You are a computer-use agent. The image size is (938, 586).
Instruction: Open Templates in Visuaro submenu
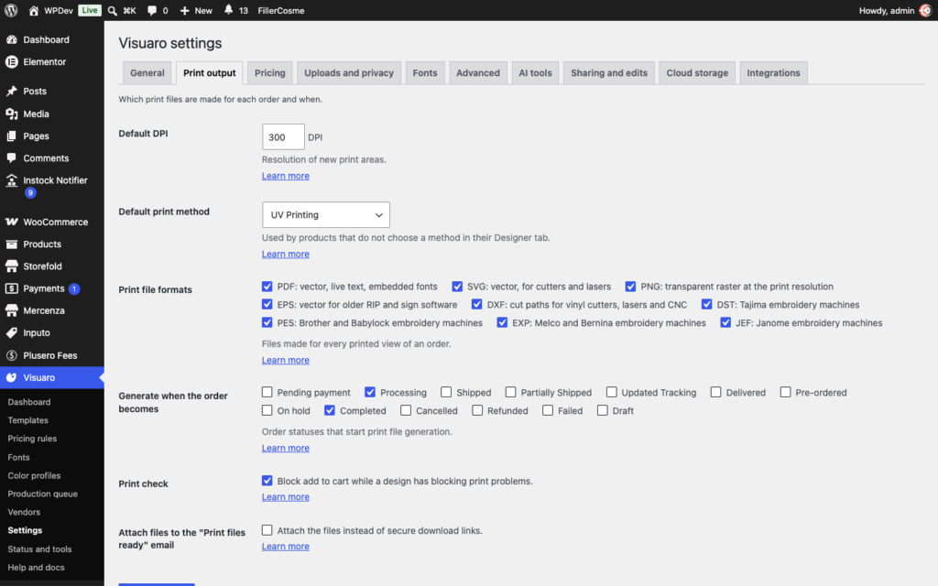coord(28,420)
